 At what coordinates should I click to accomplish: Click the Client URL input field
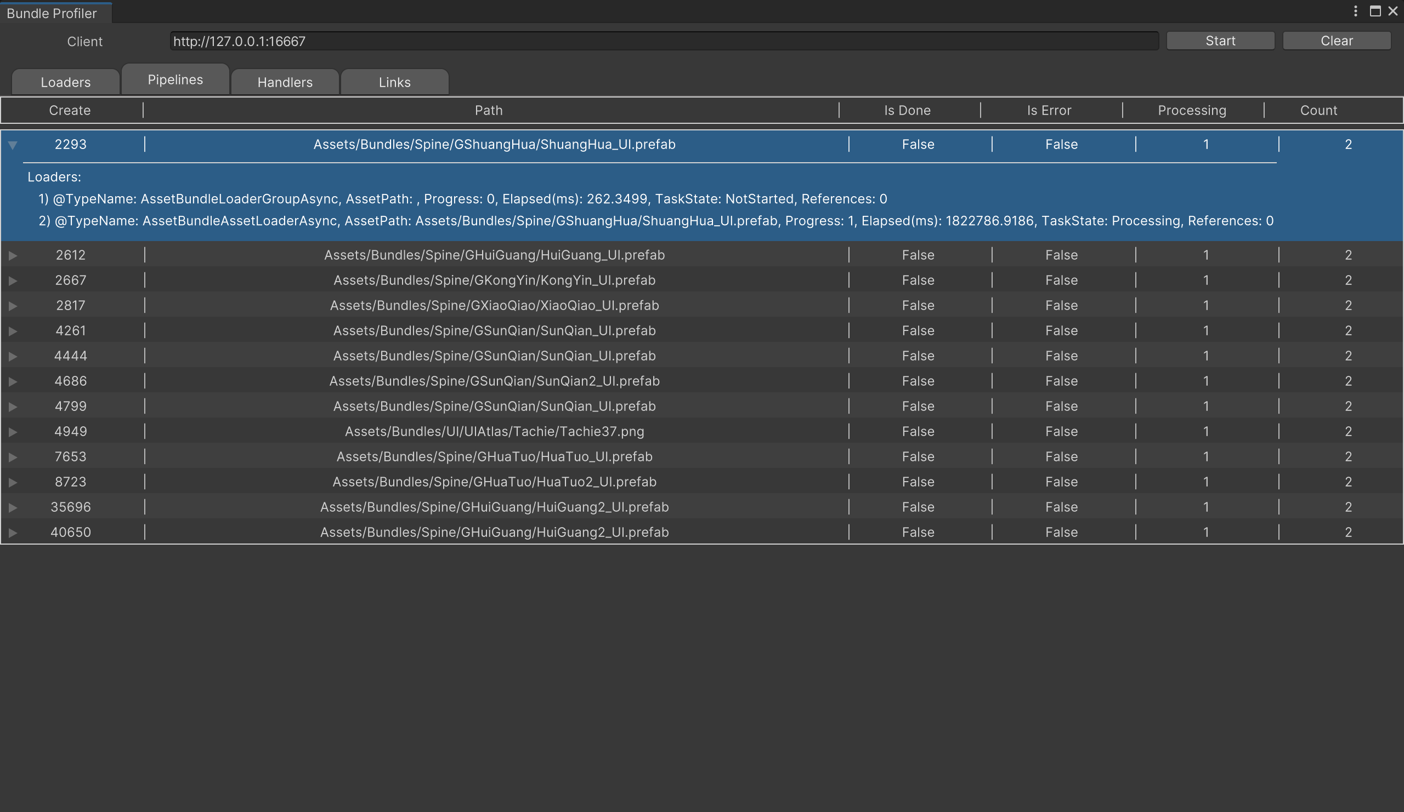coord(663,41)
